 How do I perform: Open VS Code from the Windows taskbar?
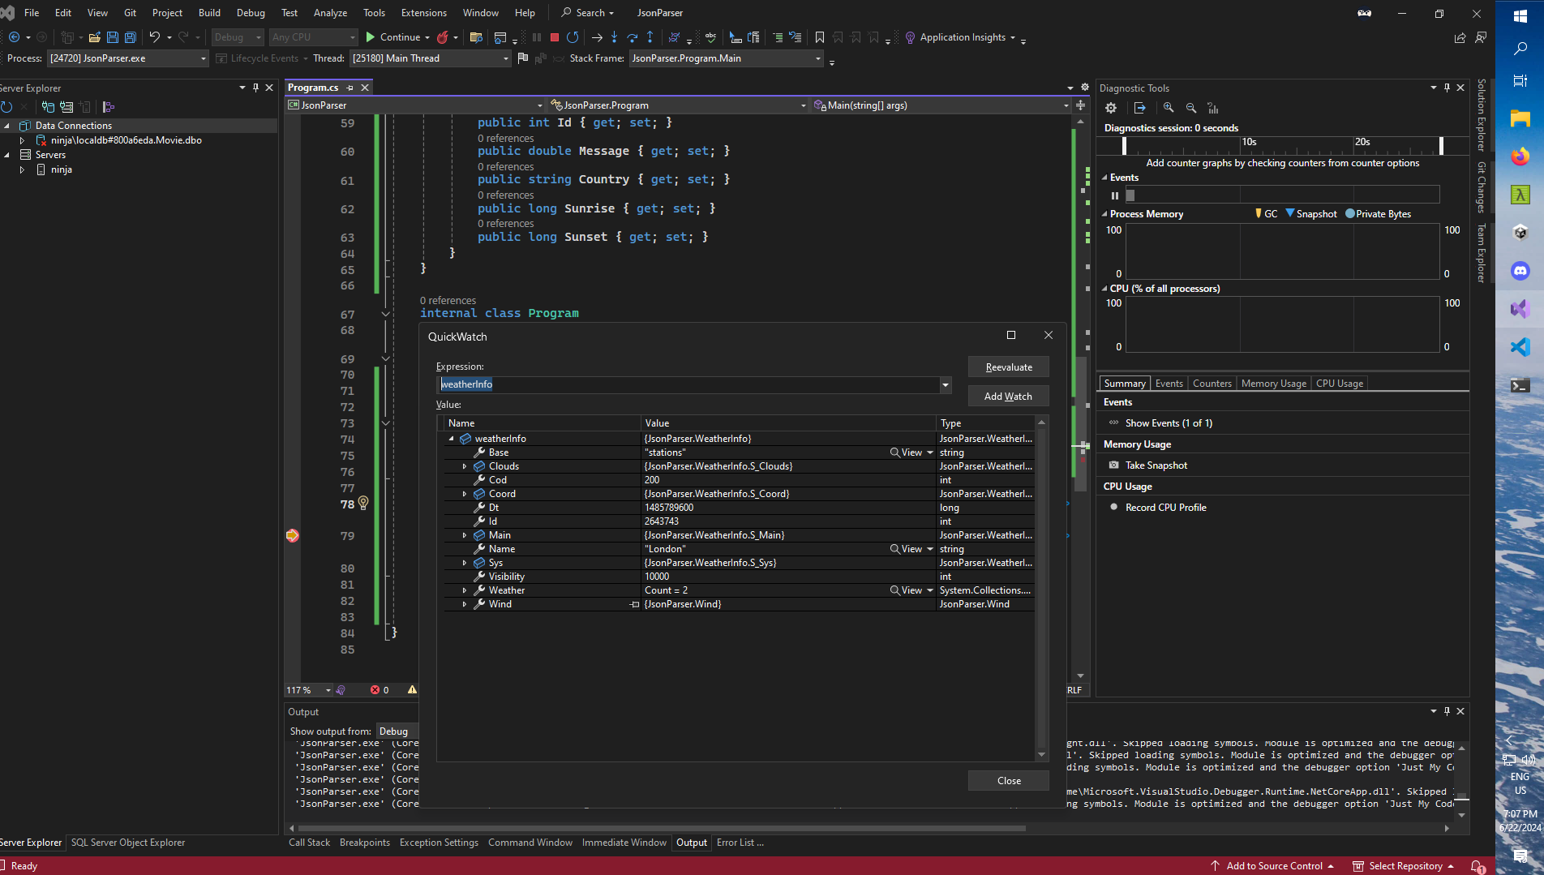click(1520, 347)
